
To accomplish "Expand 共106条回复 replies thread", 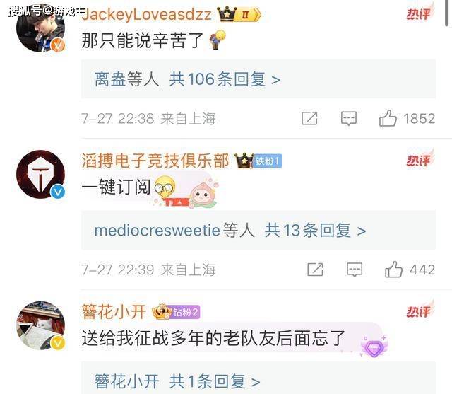I will (225, 79).
